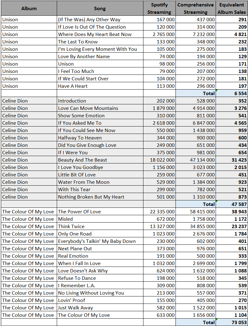Image resolution: width=248 pixels, height=326 pixels.
Task: Click the total value 73 053
Action: point(232,322)
